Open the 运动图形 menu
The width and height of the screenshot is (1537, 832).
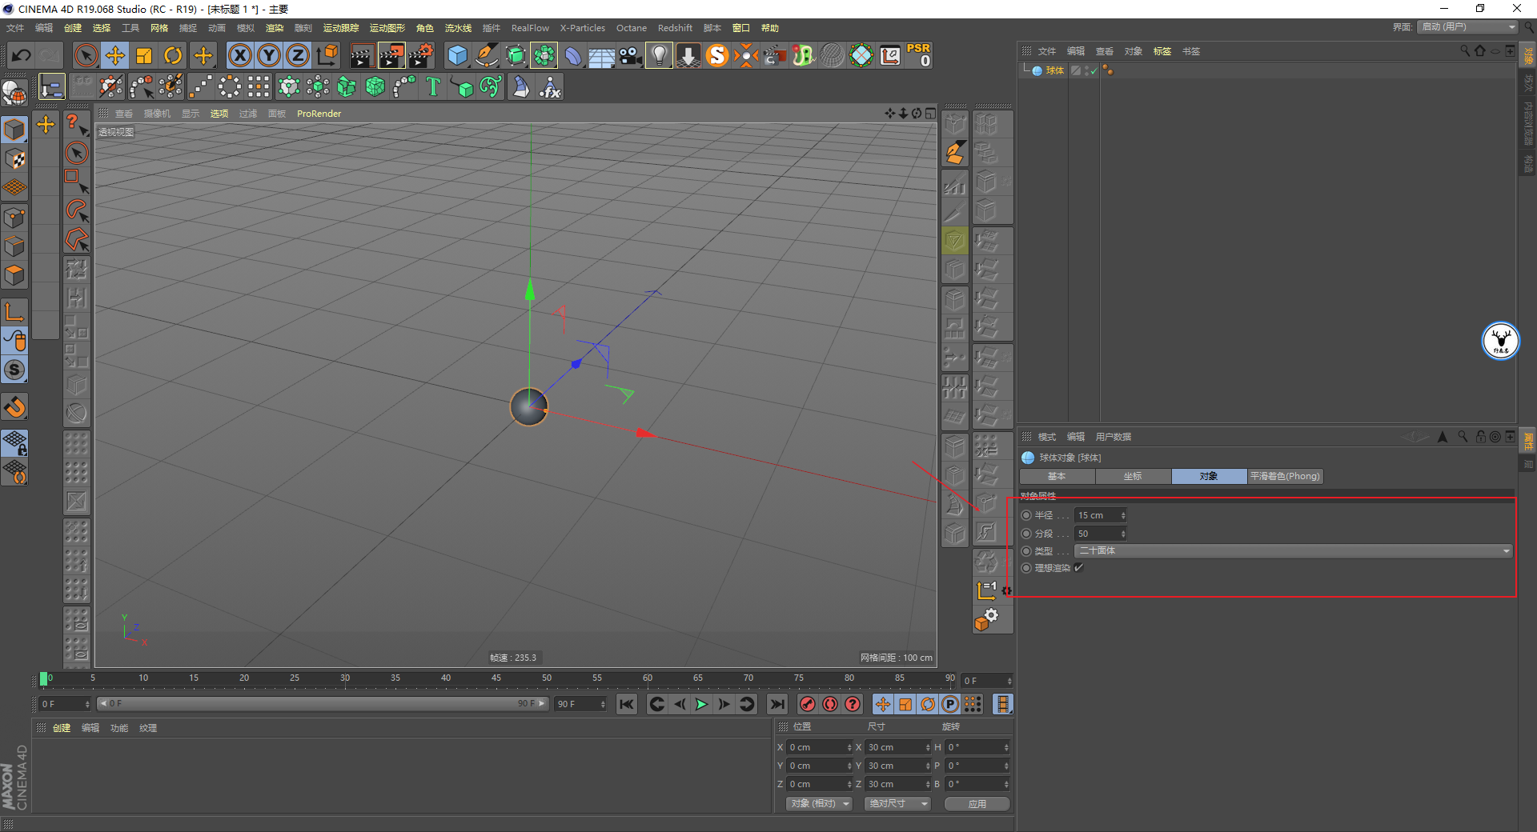point(387,28)
